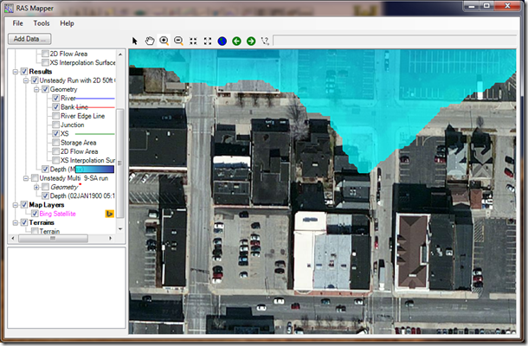Image resolution: width=528 pixels, height=346 pixels.
Task: Expand the italic Geometry node under Unsteady Multi
Action: (x=35, y=187)
